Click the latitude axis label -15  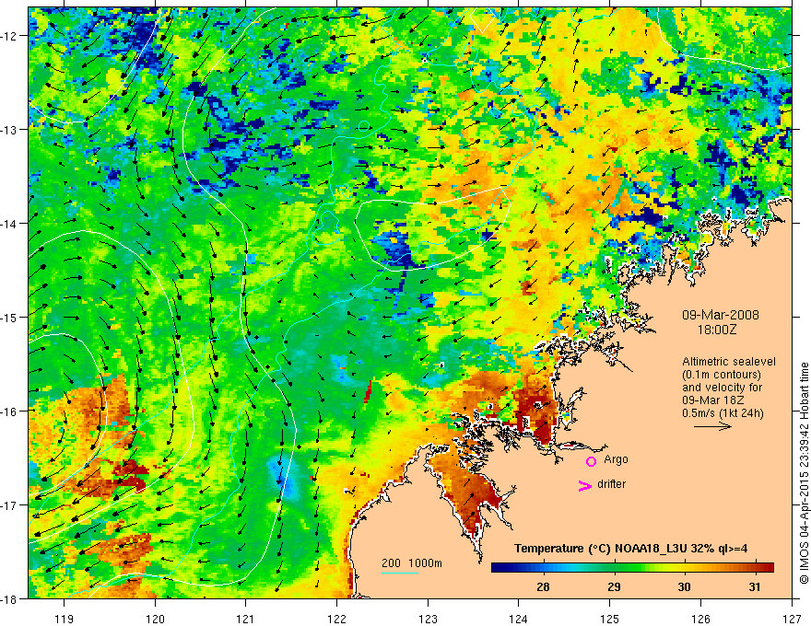click(x=9, y=318)
